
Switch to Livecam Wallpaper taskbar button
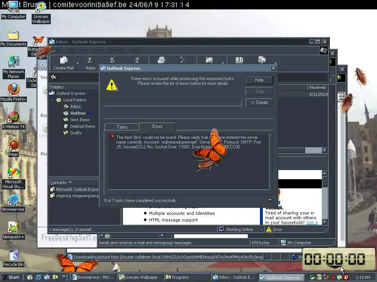tap(140, 277)
